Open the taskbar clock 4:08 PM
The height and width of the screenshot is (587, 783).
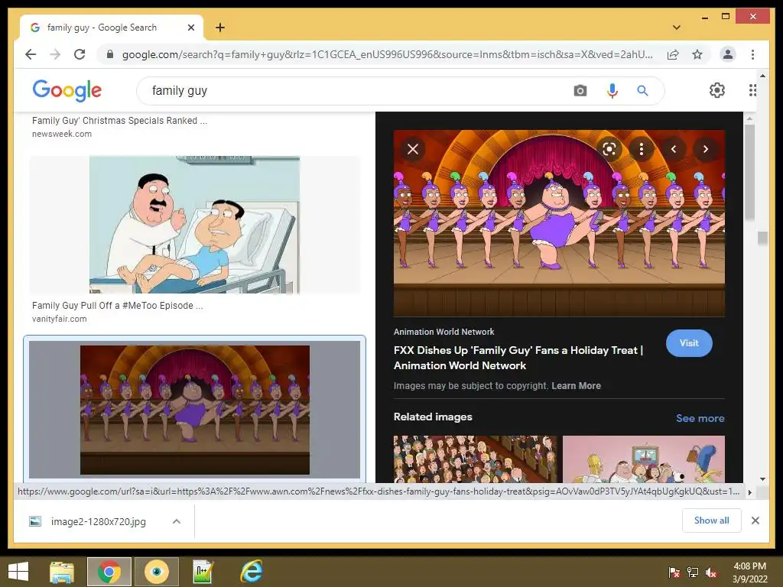pyautogui.click(x=749, y=572)
